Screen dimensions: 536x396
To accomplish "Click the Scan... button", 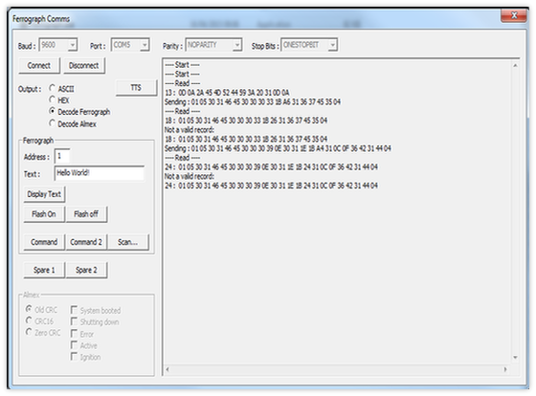I will pyautogui.click(x=128, y=242).
